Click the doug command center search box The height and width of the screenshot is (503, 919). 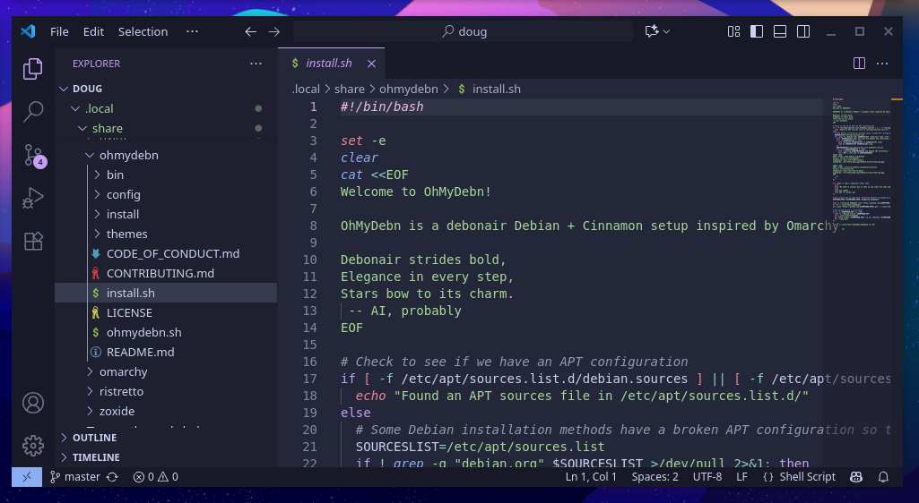pos(463,31)
